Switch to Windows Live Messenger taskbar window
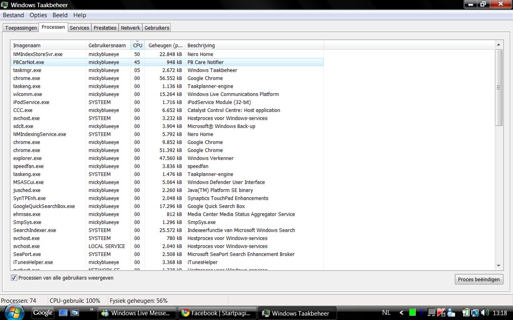The width and height of the screenshot is (513, 320). coord(136,313)
